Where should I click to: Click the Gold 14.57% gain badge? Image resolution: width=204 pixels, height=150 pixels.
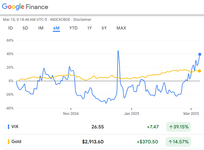pos(178,142)
